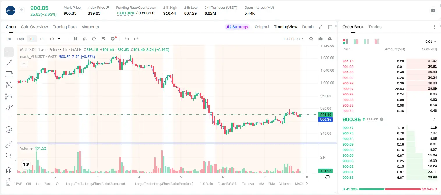Expand chart to fullscreen view
This screenshot has height=195, width=441.
320,27
